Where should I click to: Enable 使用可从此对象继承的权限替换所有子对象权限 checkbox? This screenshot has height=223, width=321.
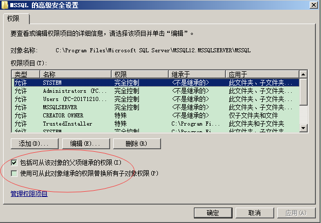pos(14,173)
